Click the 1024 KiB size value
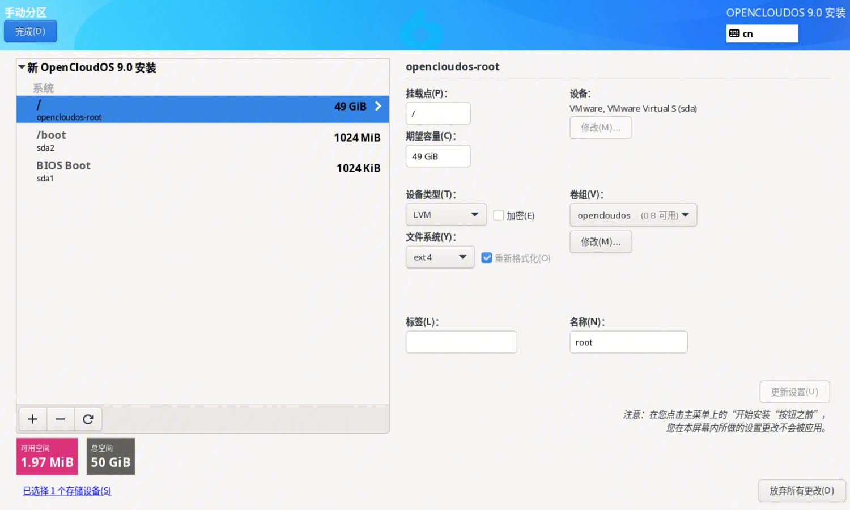 [x=358, y=168]
